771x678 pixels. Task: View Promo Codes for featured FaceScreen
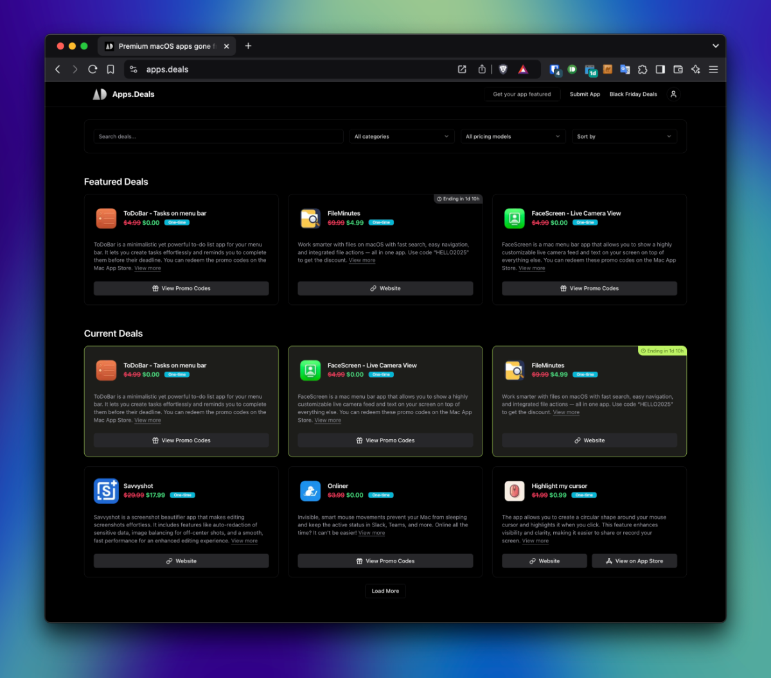pos(589,288)
